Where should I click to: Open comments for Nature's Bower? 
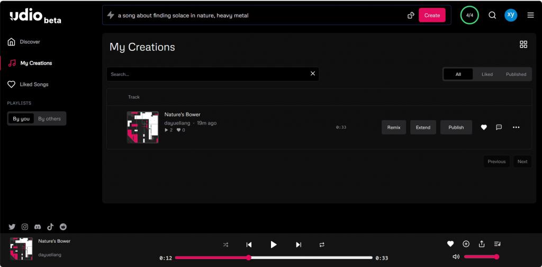[x=499, y=127]
